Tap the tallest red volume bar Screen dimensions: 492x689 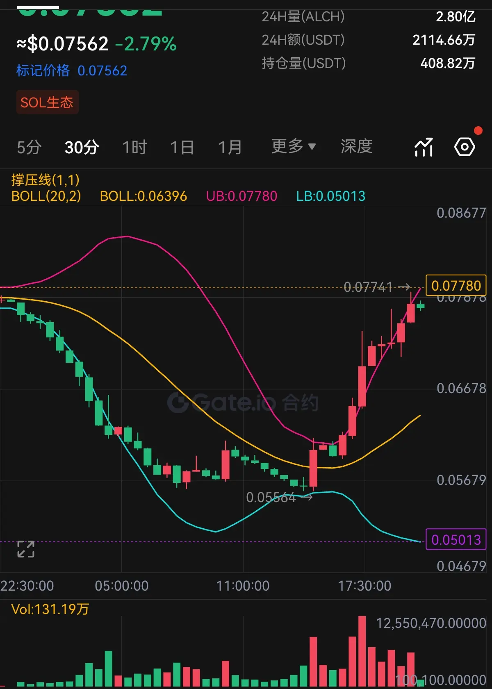coord(362,651)
